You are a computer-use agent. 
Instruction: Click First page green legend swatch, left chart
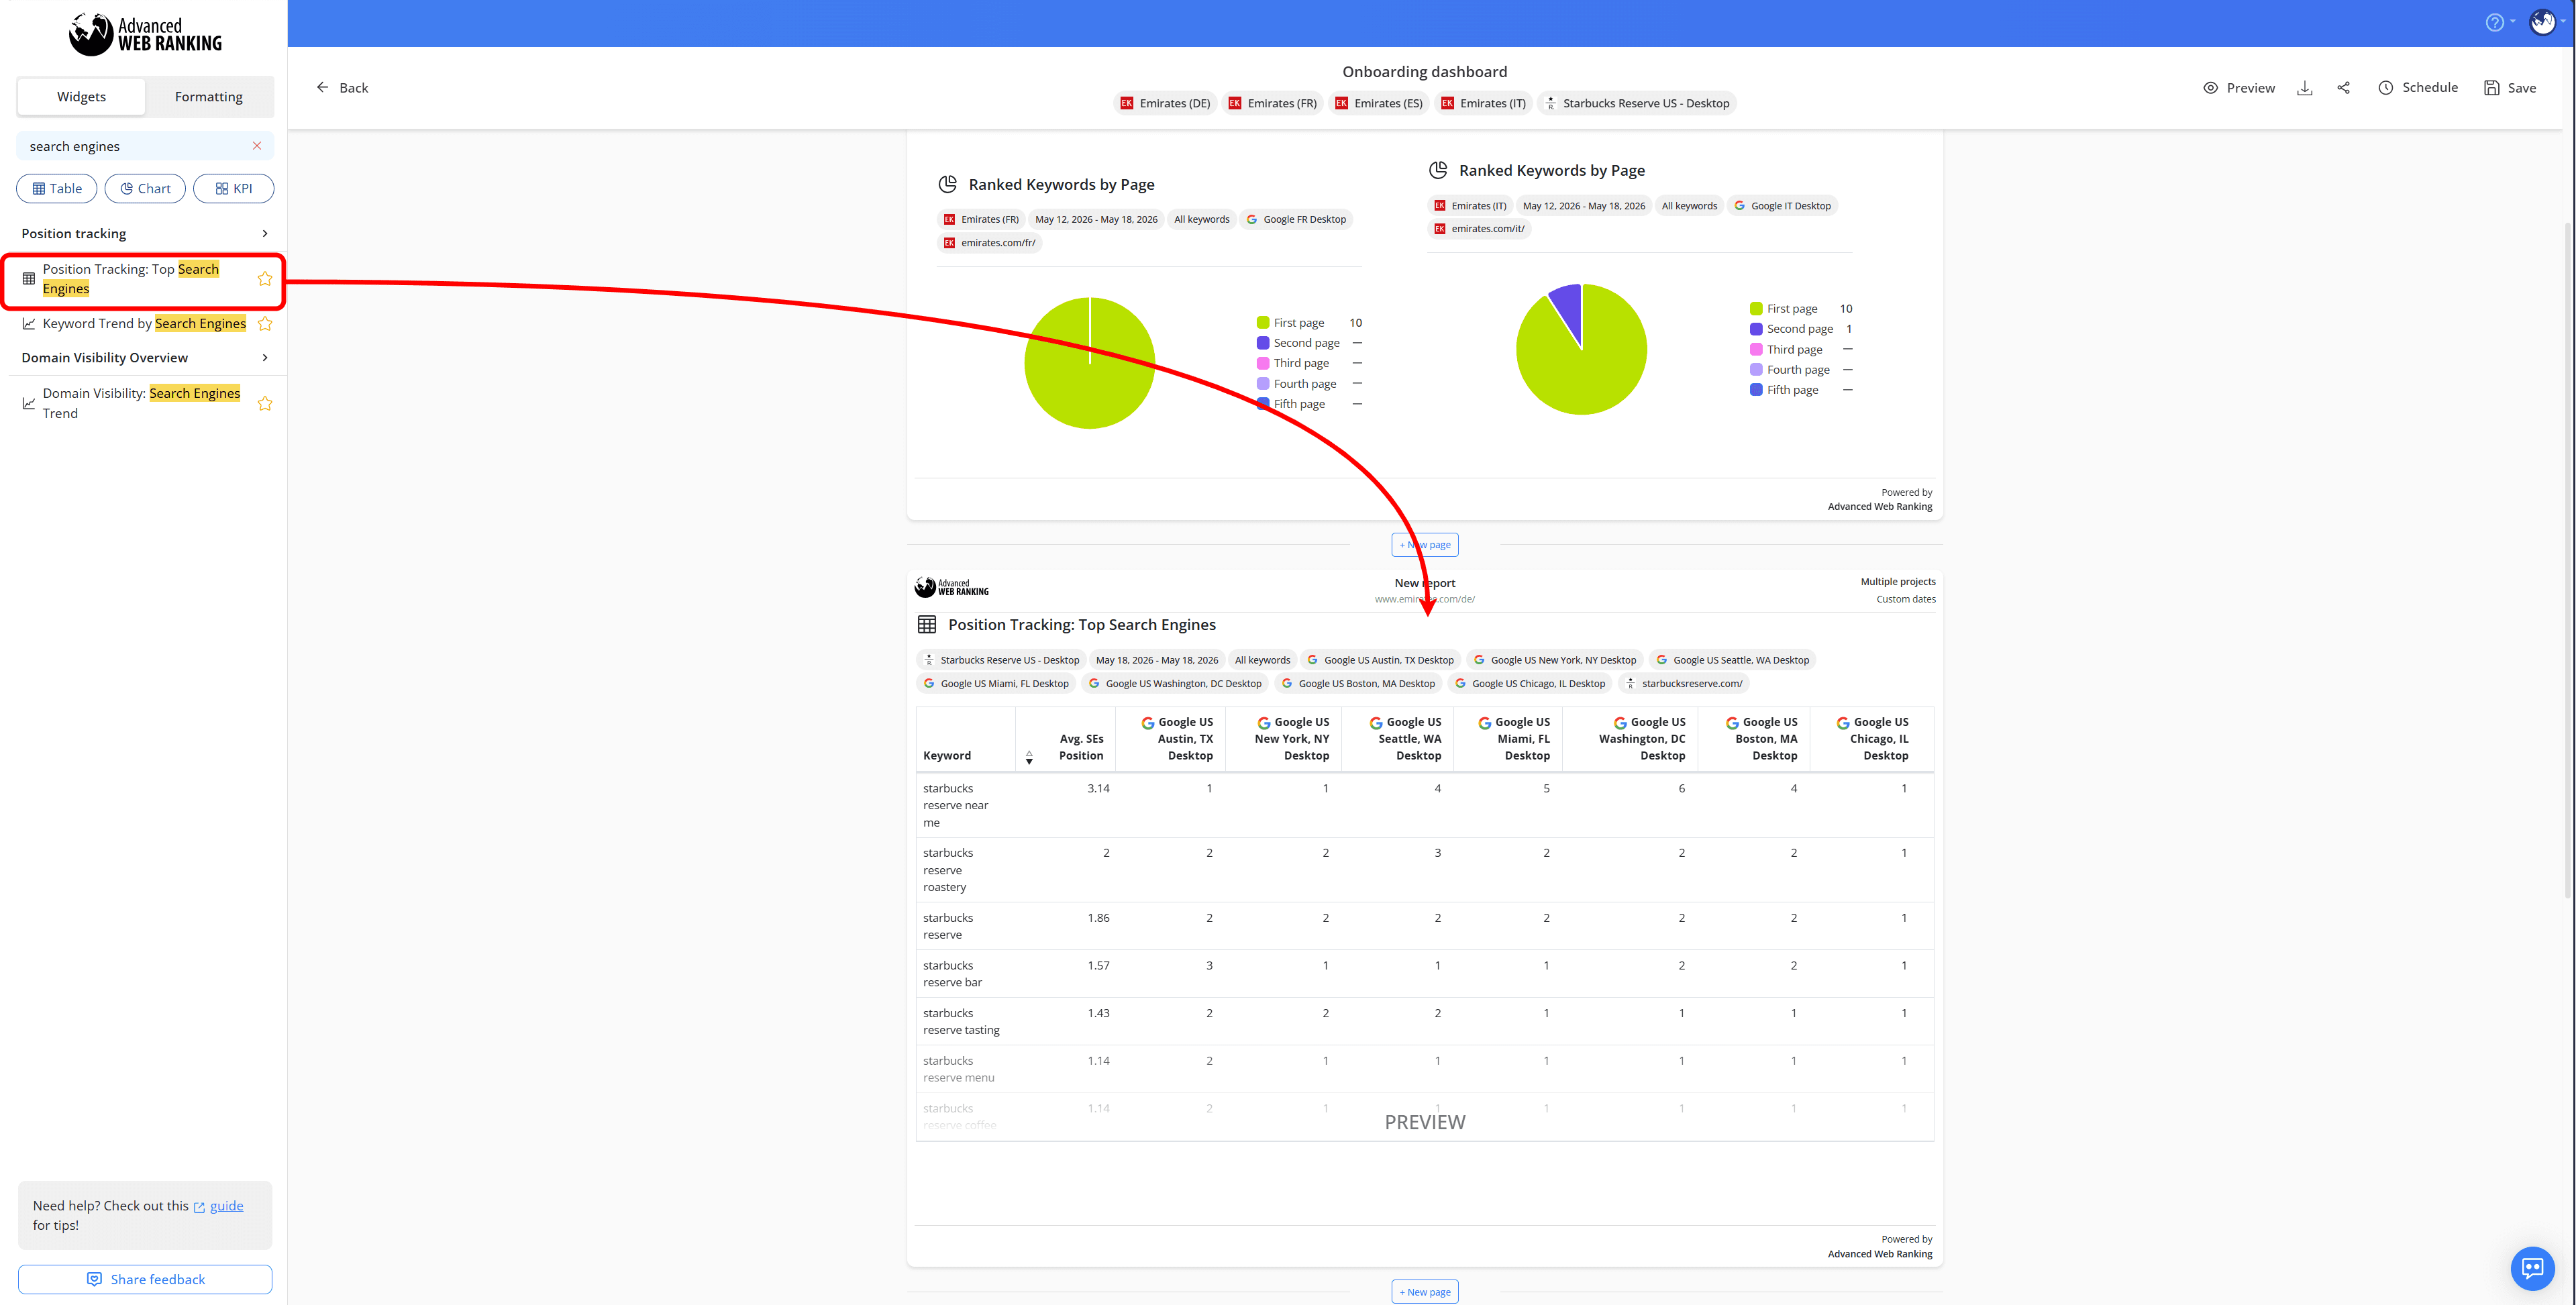point(1263,323)
